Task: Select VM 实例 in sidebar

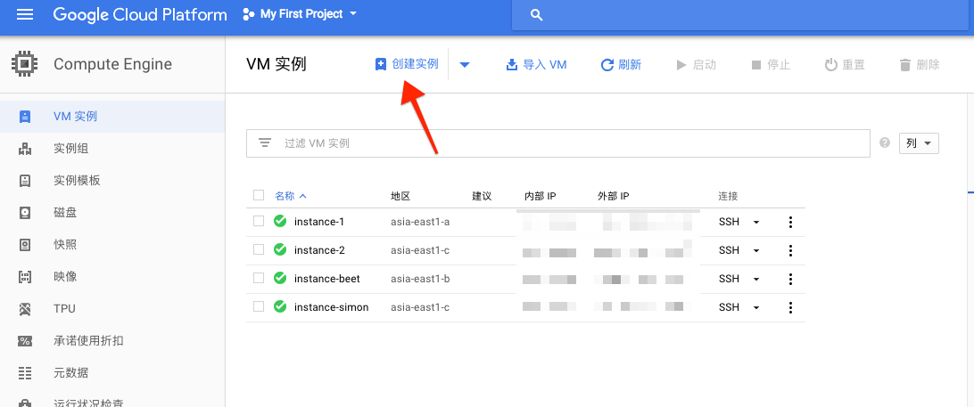Action: tap(112, 116)
